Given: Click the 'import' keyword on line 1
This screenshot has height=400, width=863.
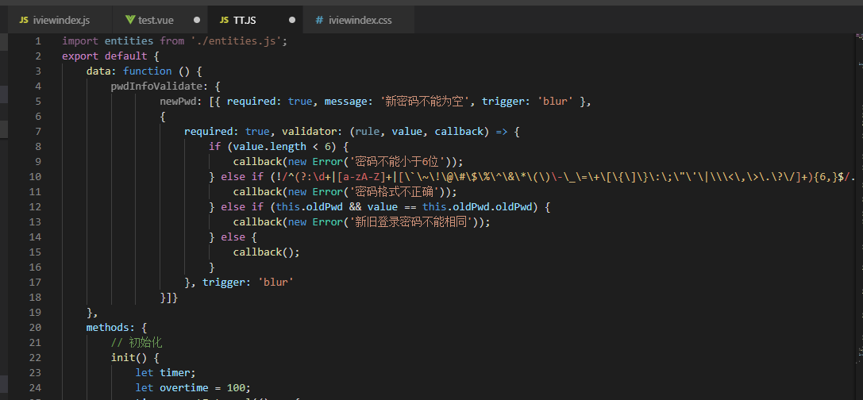Looking at the screenshot, I should tap(80, 41).
